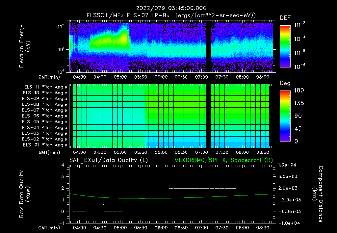Viewport: 337px width, 233px height.
Task: Click the "-1" tick on the data quality axis
Action: 62,223
